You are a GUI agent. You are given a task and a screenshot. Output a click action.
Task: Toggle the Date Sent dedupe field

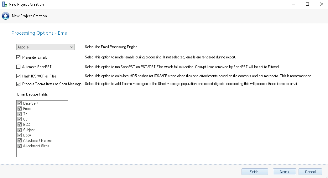(20, 103)
